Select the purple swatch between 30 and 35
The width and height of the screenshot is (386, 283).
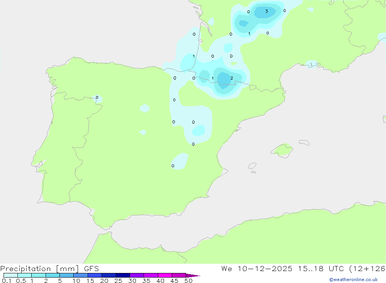(137, 275)
